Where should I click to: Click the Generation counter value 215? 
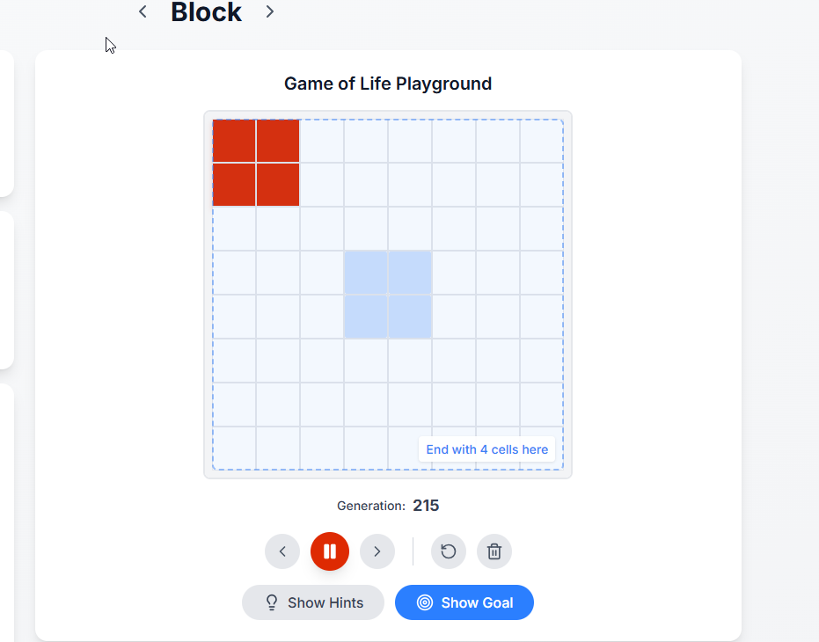[426, 506]
